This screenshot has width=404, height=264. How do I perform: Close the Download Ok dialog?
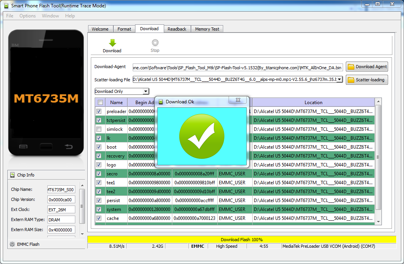[238, 100]
